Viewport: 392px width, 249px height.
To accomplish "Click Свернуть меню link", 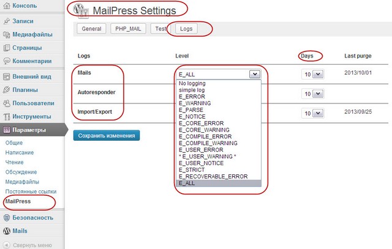I will point(32,245).
